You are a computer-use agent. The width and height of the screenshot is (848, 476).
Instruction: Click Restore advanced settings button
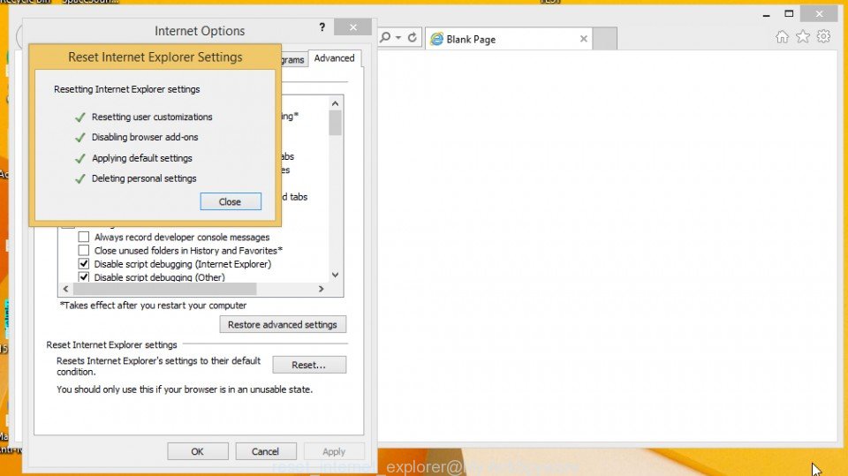click(x=283, y=325)
